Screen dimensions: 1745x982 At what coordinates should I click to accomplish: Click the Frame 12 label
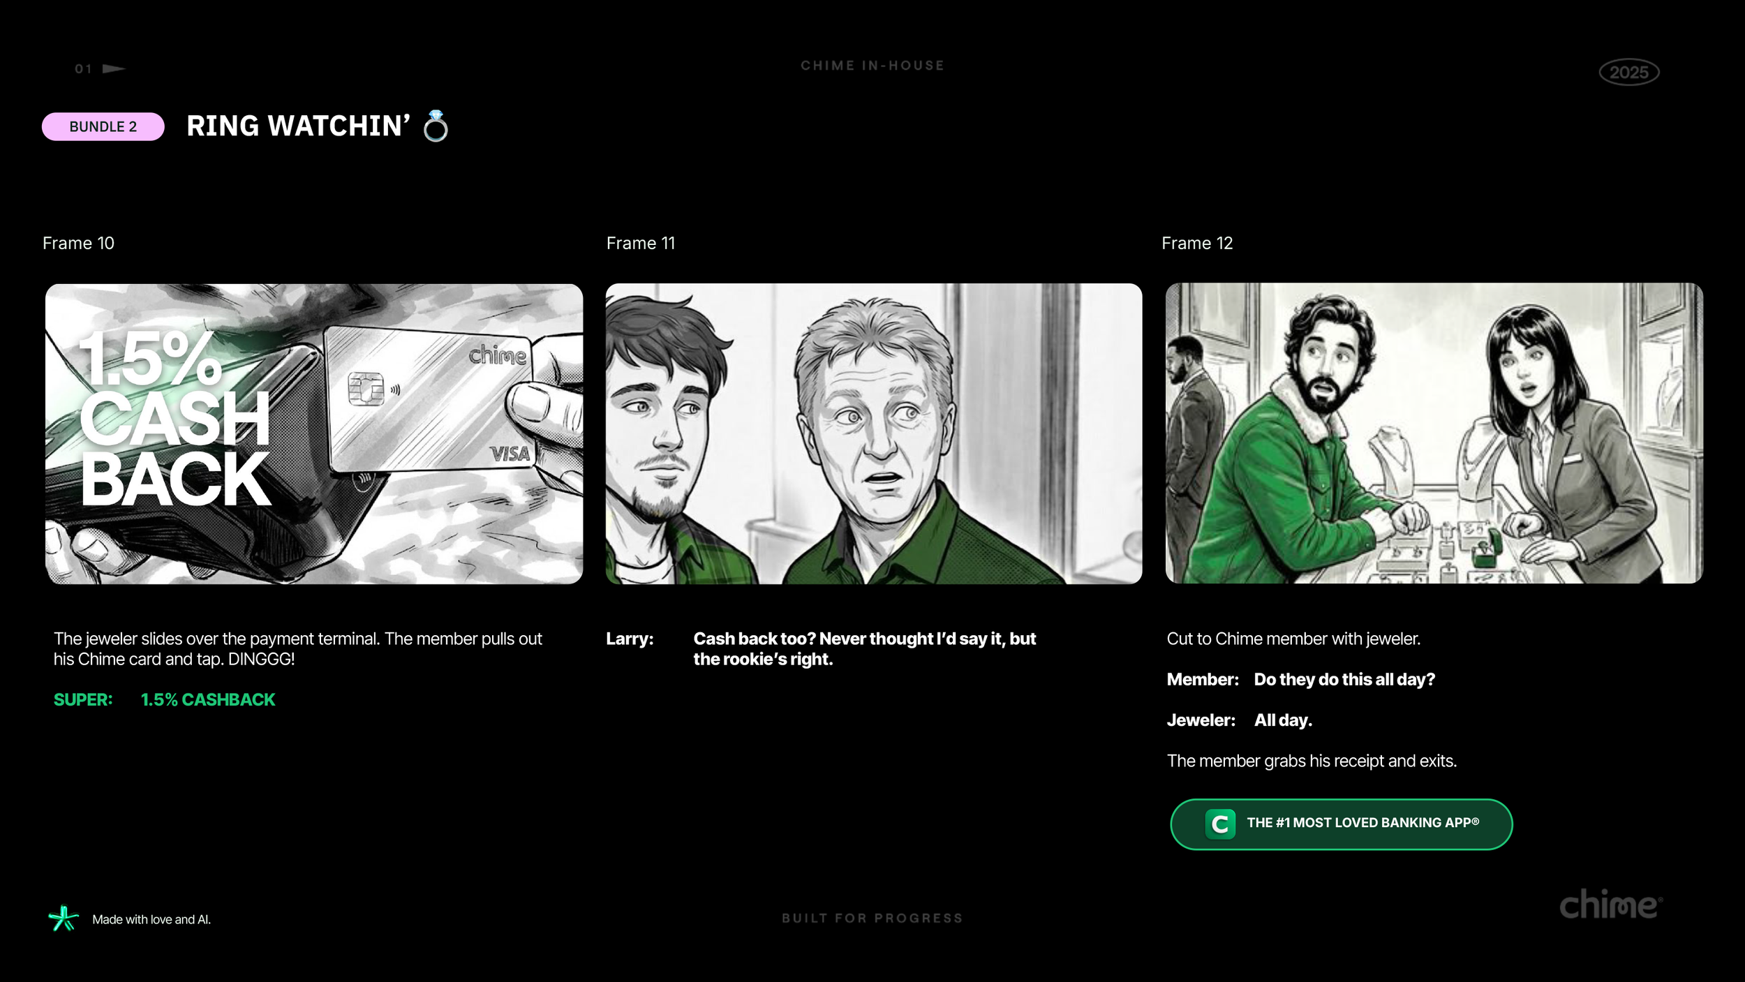(1196, 243)
